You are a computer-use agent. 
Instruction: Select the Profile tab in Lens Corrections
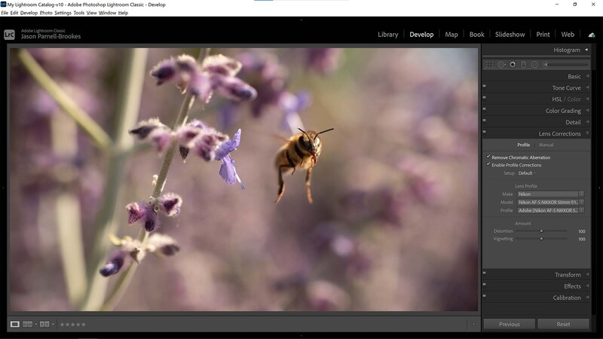[523, 145]
